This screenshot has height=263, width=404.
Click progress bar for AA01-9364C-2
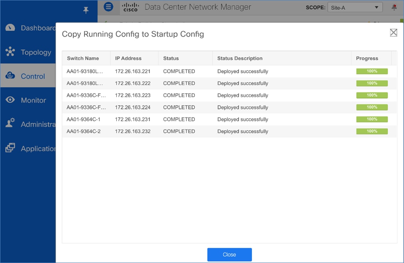(372, 131)
